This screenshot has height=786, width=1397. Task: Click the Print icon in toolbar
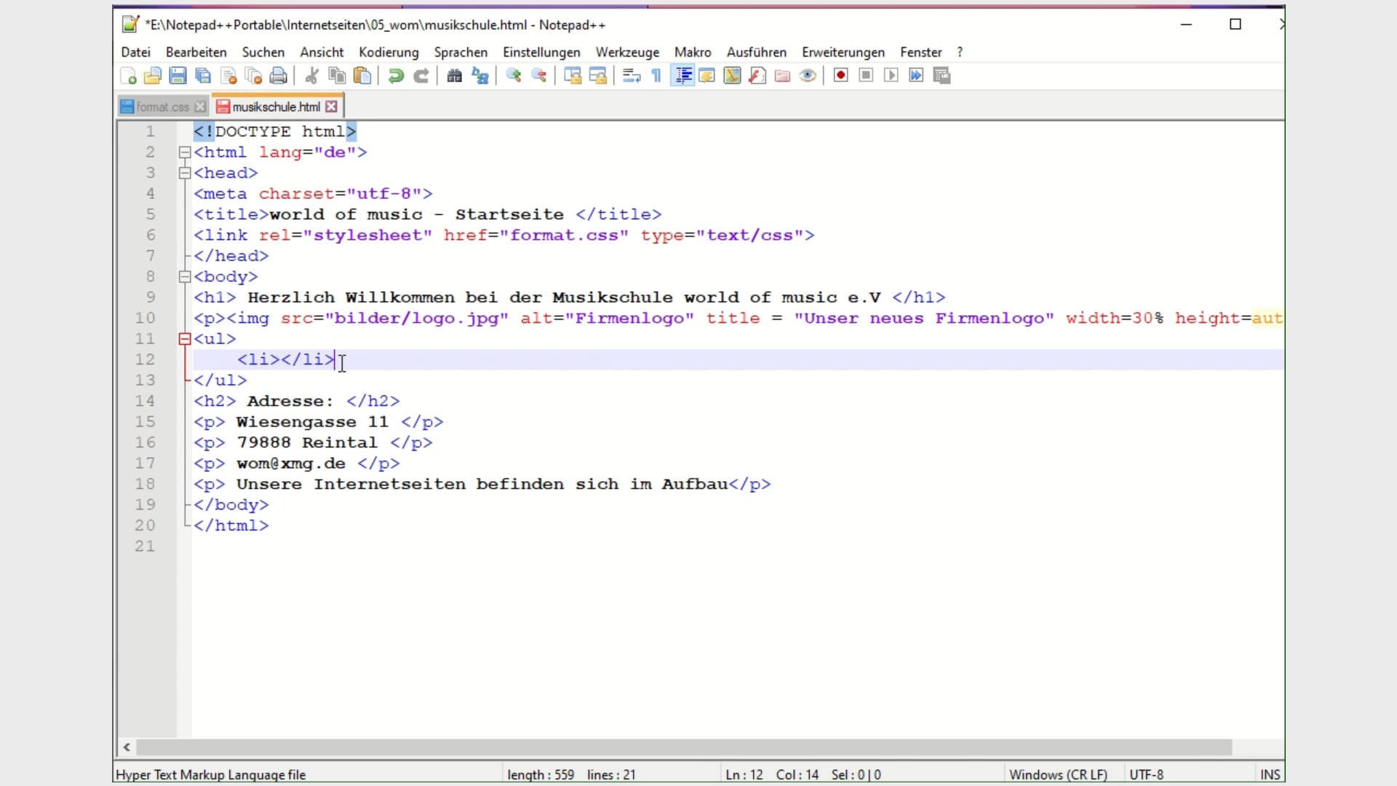click(x=278, y=76)
